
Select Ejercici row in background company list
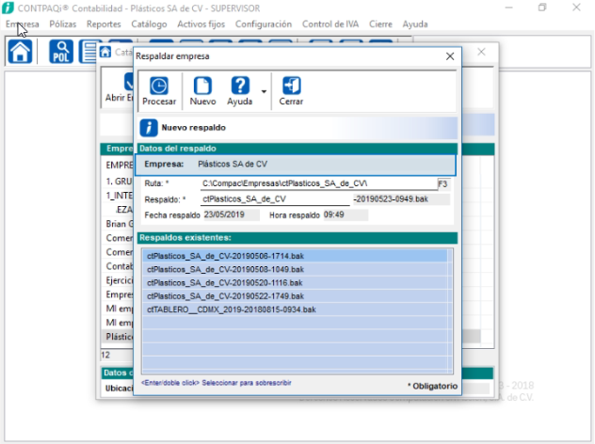120,280
